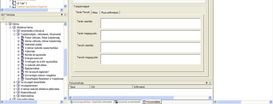Screen dimensions: 273x104
Task: Expand the Vízbontás lesson node
Action: [18, 51]
